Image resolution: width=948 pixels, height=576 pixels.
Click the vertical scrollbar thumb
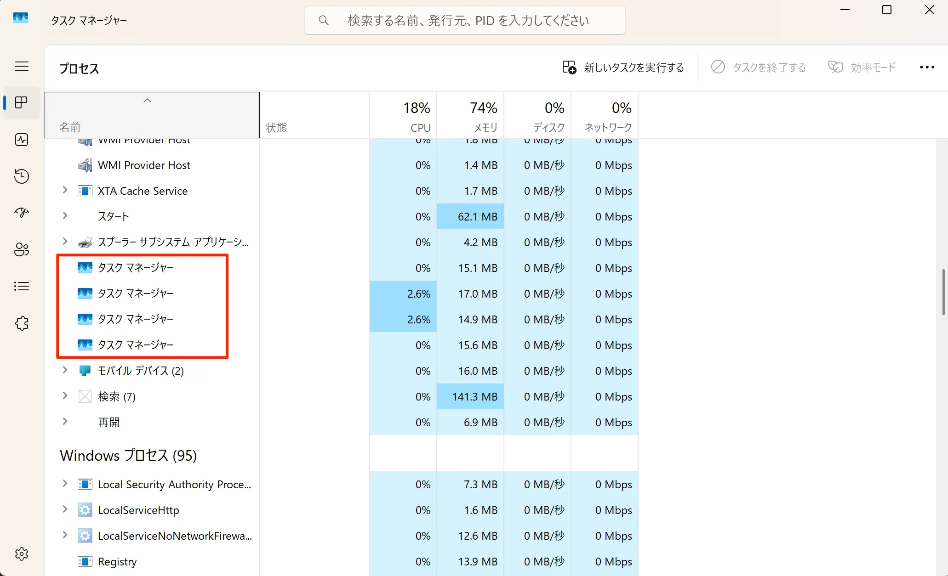pos(943,292)
